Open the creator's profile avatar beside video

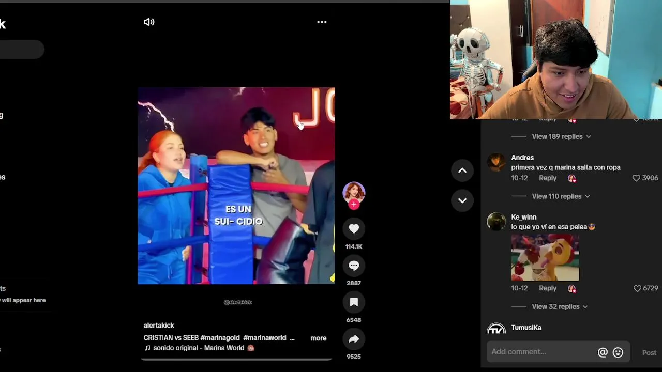tap(354, 192)
